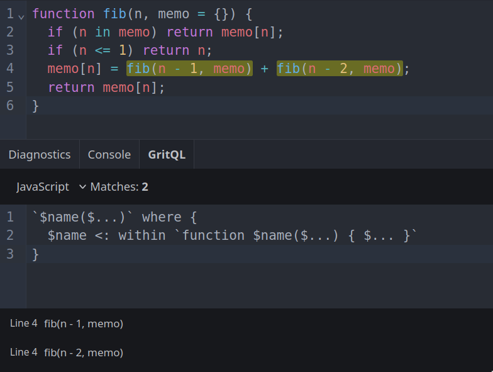This screenshot has width=493, height=372.
Task: Click the 'Matches: 2' counter label
Action: [x=119, y=187]
